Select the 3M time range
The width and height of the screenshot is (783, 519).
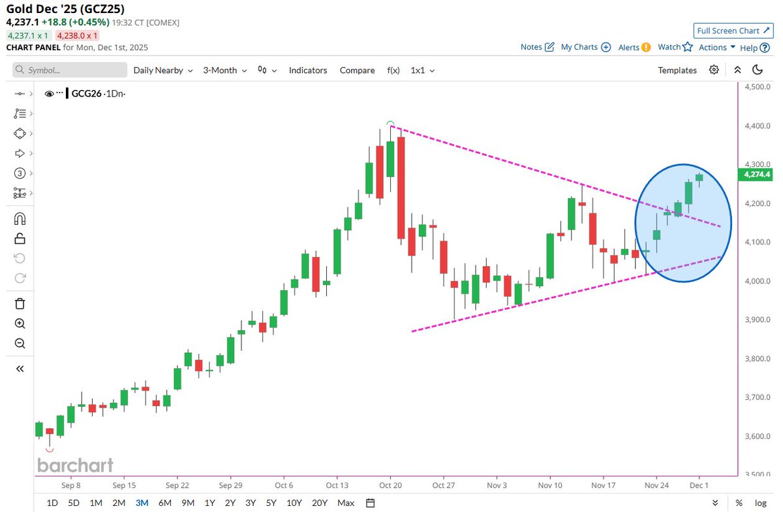pyautogui.click(x=142, y=503)
